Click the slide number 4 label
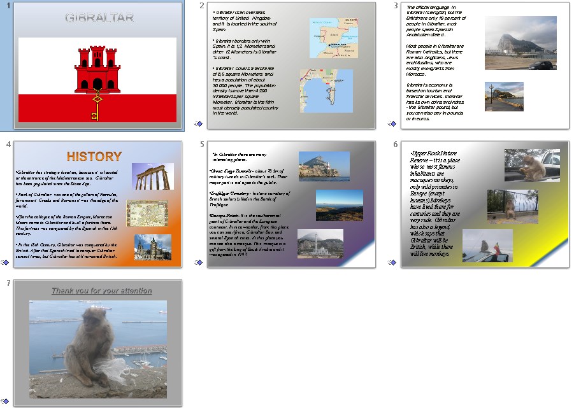The image size is (574, 408). 8,144
